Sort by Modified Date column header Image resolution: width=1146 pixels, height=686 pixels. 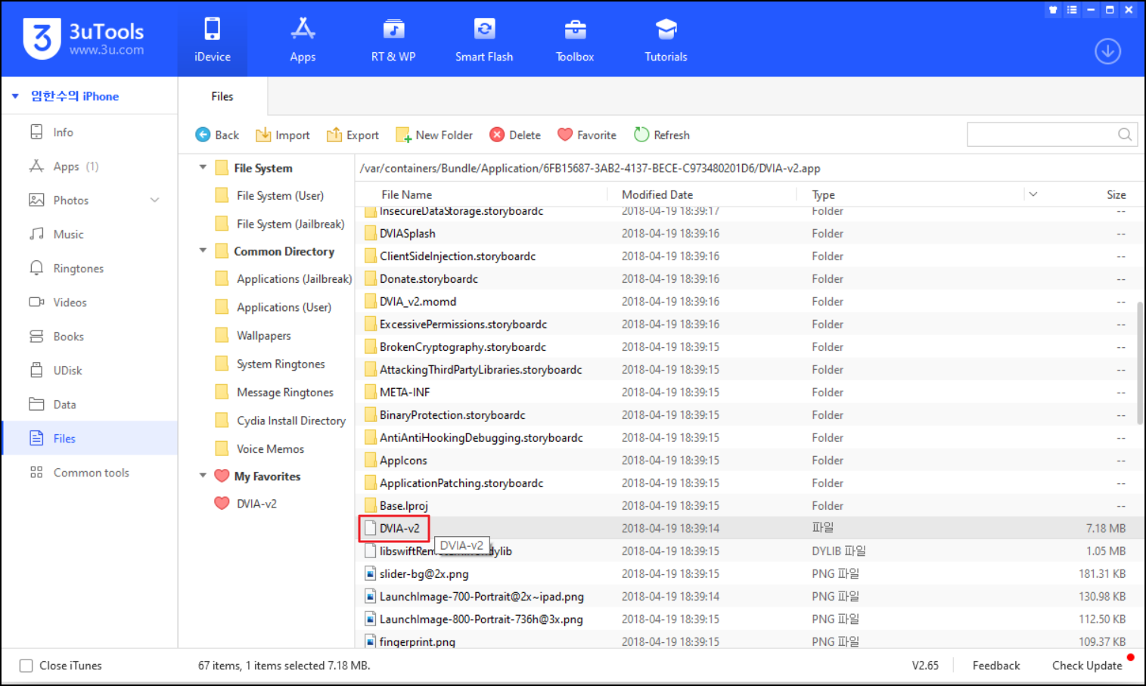[x=657, y=194]
